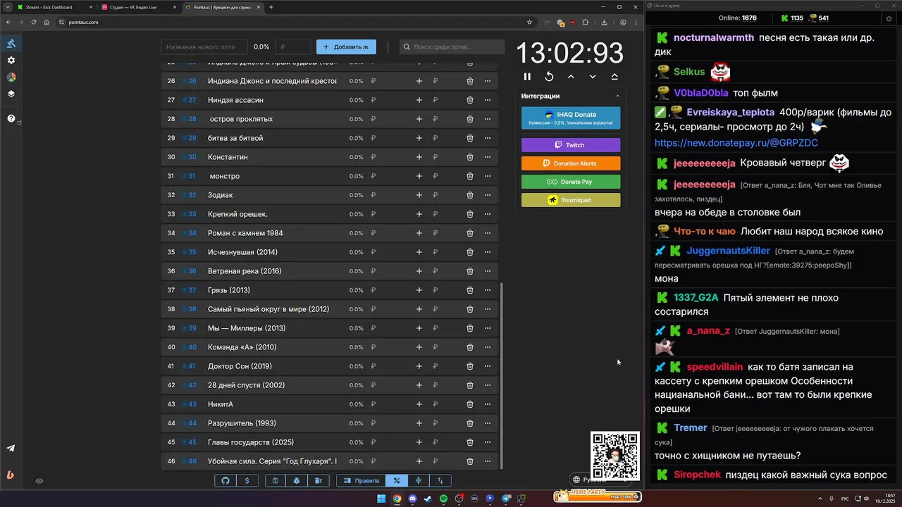902x507 pixels.
Task: Toggle the sort arrows icon in the bottom toolbar
Action: [x=440, y=481]
